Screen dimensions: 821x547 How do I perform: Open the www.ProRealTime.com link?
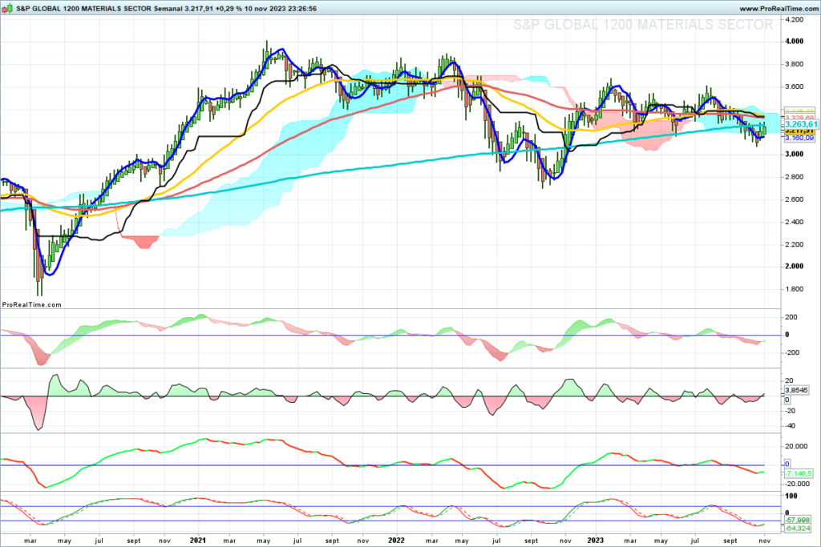coord(778,9)
